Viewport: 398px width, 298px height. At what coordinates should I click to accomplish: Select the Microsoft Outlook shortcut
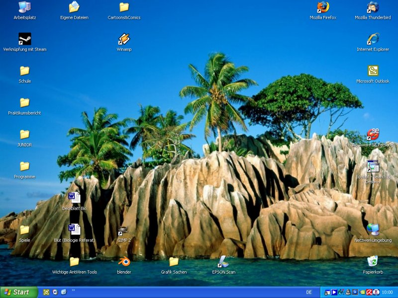pos(373,71)
